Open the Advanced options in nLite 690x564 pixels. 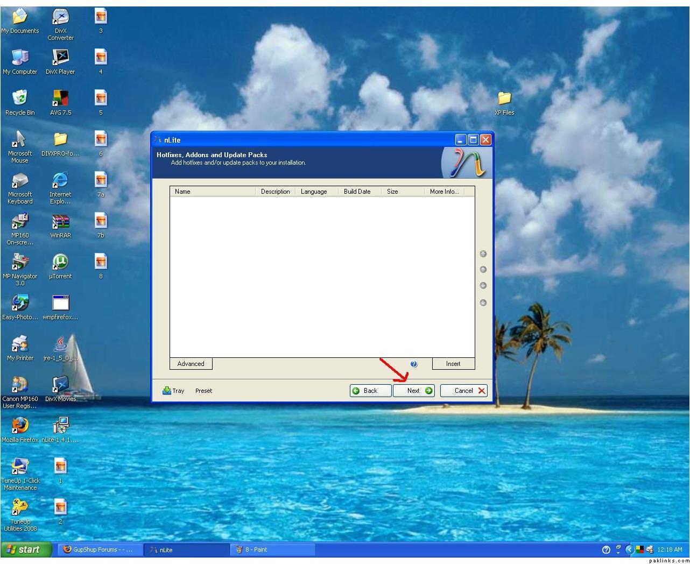tap(191, 364)
